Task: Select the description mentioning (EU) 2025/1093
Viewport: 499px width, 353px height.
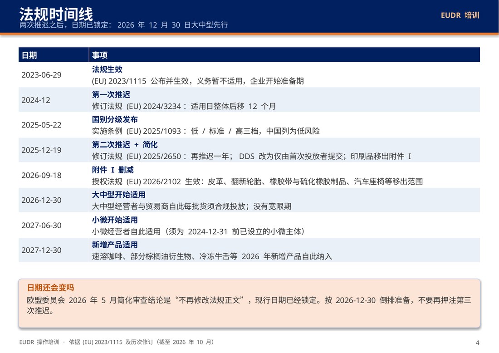Action: (205, 131)
